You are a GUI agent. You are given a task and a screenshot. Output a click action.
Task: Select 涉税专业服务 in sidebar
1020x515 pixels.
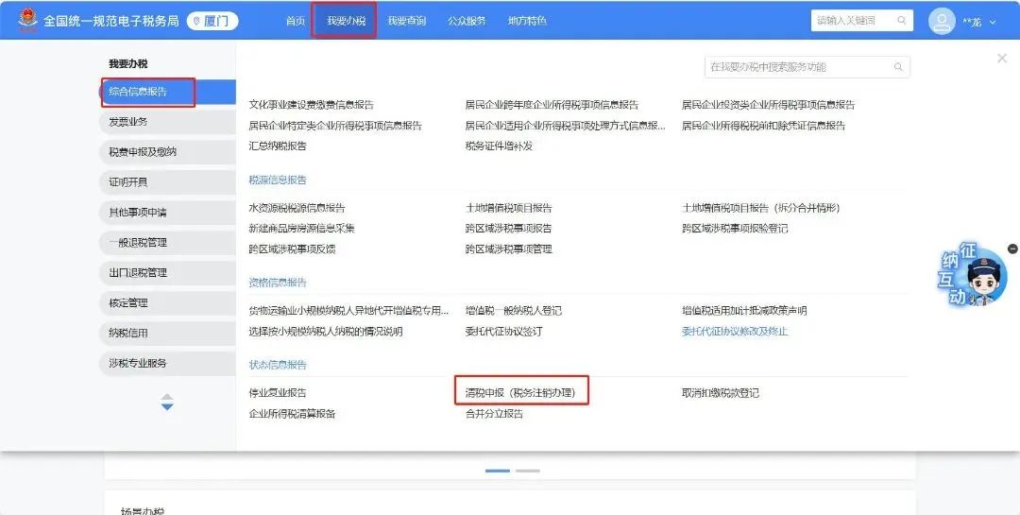pyautogui.click(x=168, y=363)
